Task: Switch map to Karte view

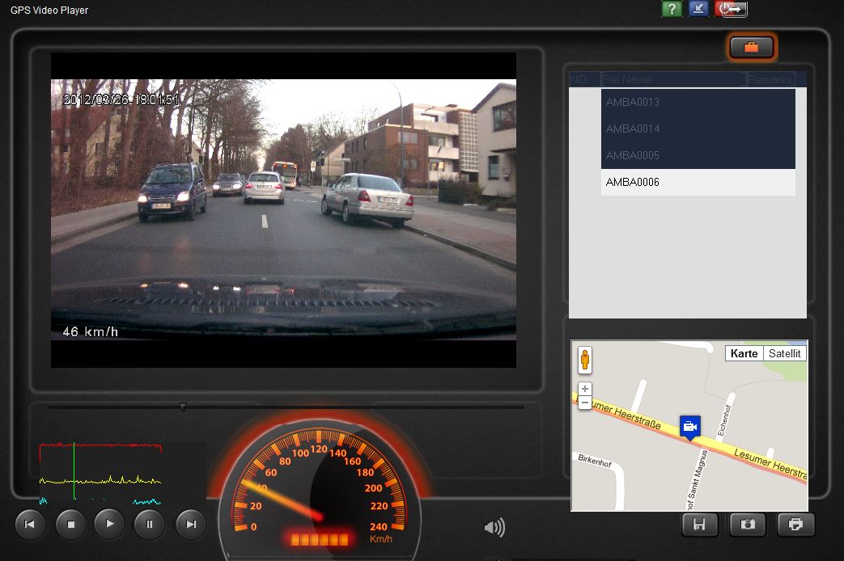Action: pyautogui.click(x=744, y=353)
